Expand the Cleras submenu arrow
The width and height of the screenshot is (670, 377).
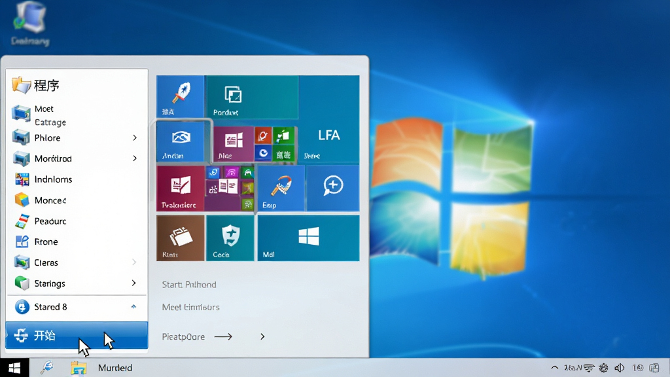pos(134,262)
